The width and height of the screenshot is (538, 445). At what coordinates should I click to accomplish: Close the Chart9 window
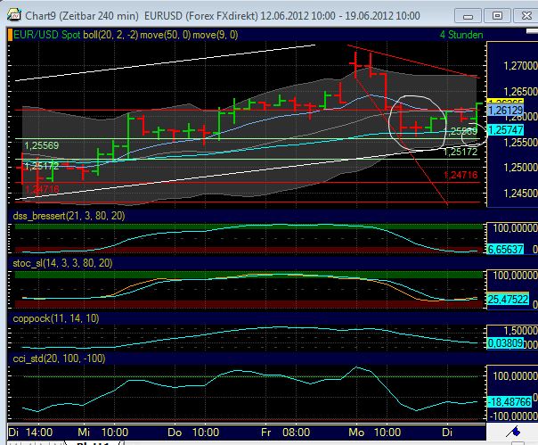(526, 16)
